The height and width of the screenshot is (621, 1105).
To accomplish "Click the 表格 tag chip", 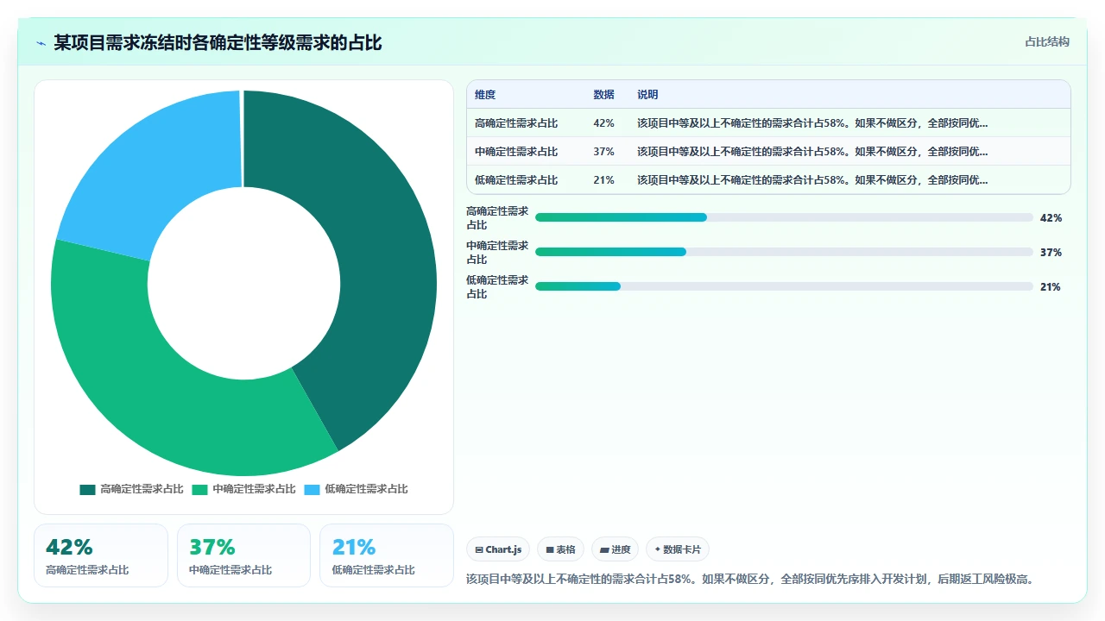I will [560, 549].
